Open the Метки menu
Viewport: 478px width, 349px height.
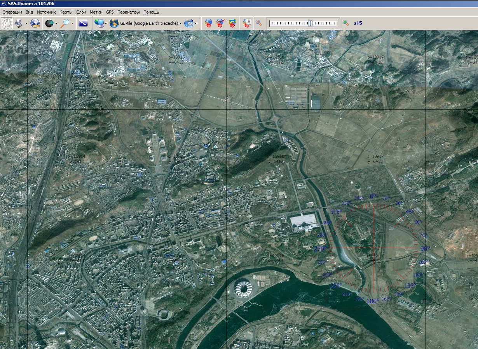point(96,12)
